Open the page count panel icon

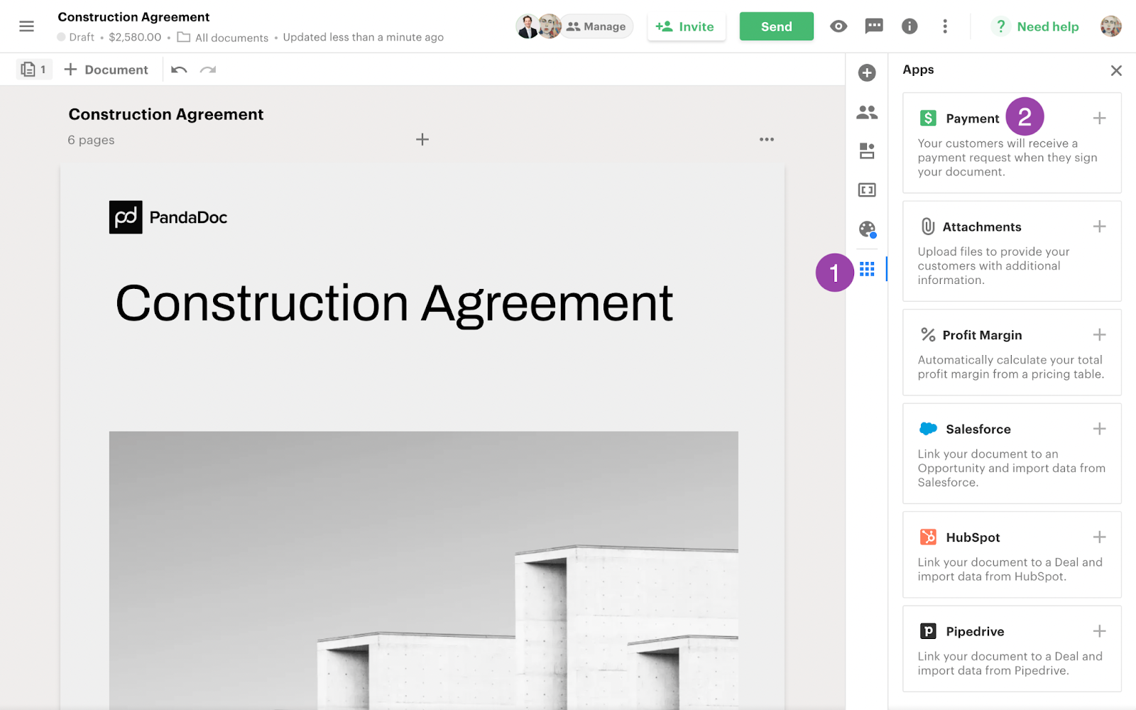tap(34, 70)
